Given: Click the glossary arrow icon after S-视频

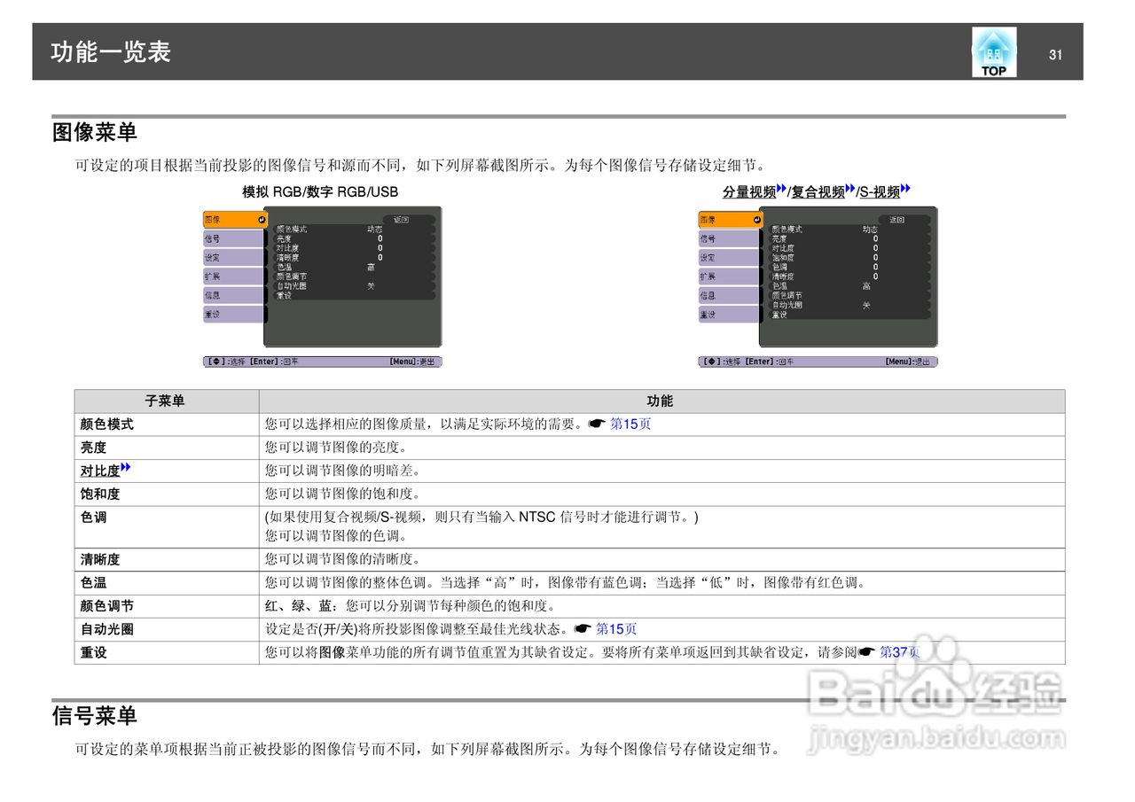Looking at the screenshot, I should (905, 189).
